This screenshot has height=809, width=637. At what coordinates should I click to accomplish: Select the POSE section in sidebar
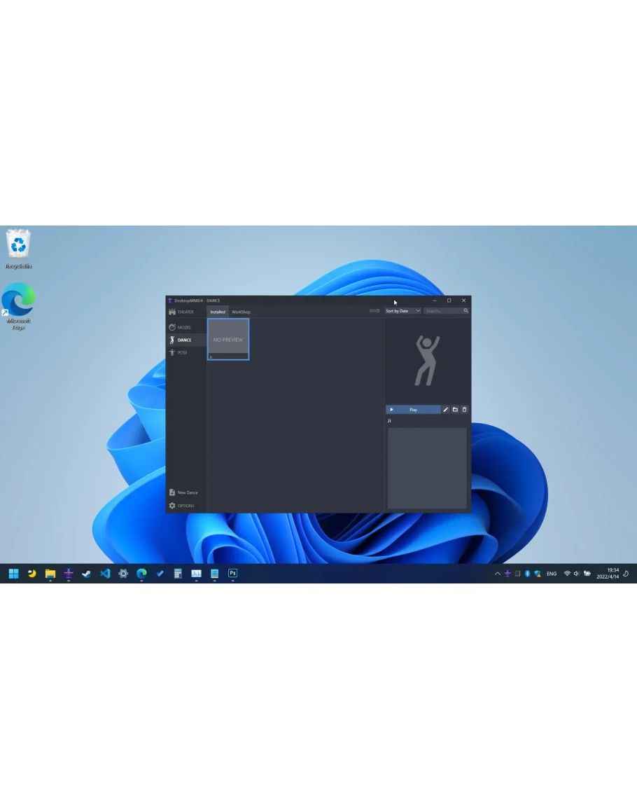tap(178, 352)
